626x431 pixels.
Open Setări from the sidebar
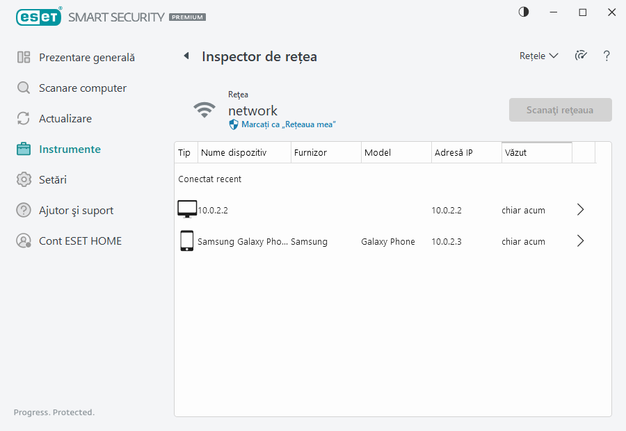tap(53, 180)
